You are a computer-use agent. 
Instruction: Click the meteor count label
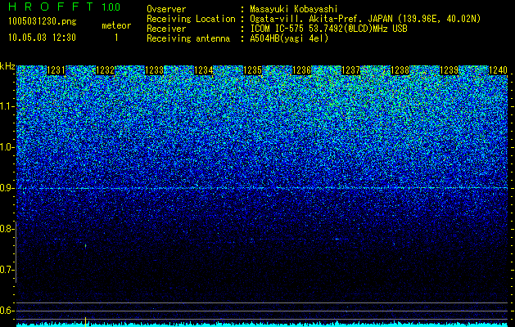tap(116, 25)
